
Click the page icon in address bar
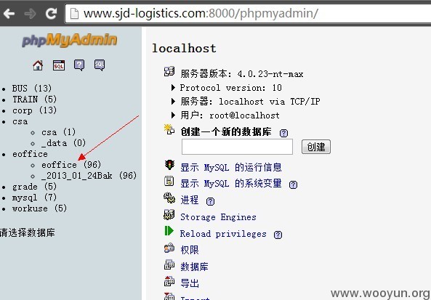(74, 14)
